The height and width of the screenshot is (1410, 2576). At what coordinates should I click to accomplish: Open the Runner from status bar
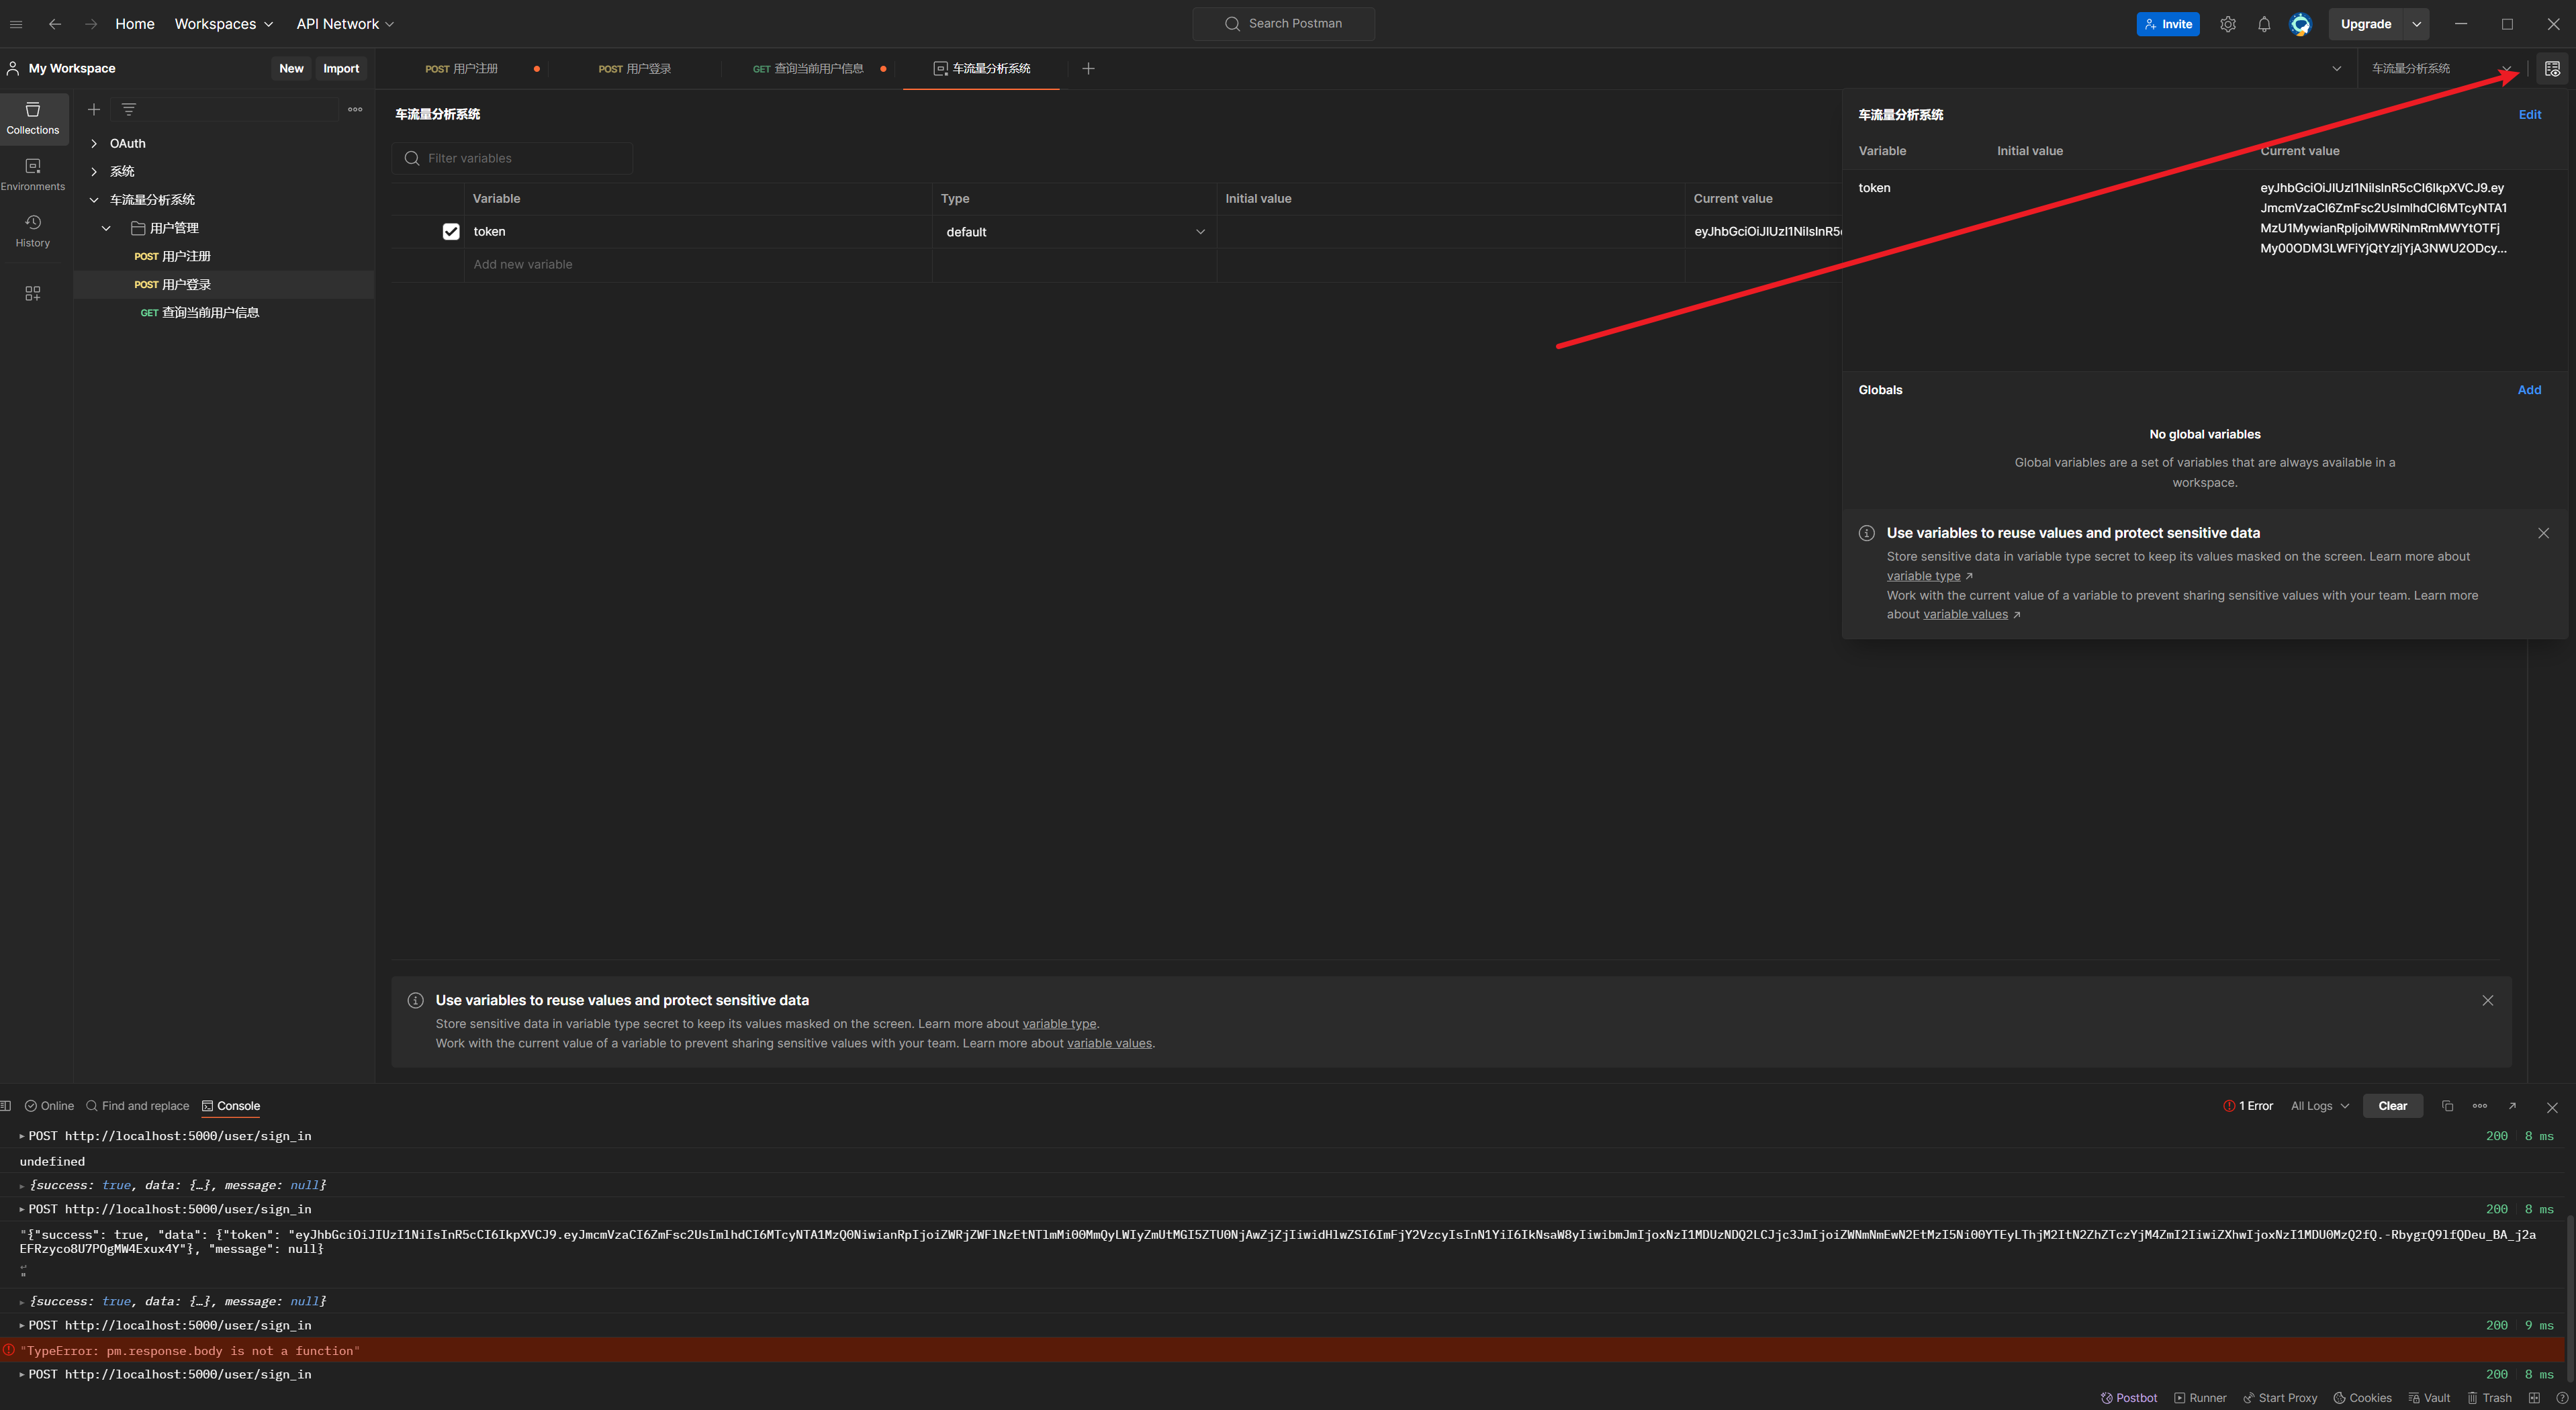(x=2200, y=1398)
